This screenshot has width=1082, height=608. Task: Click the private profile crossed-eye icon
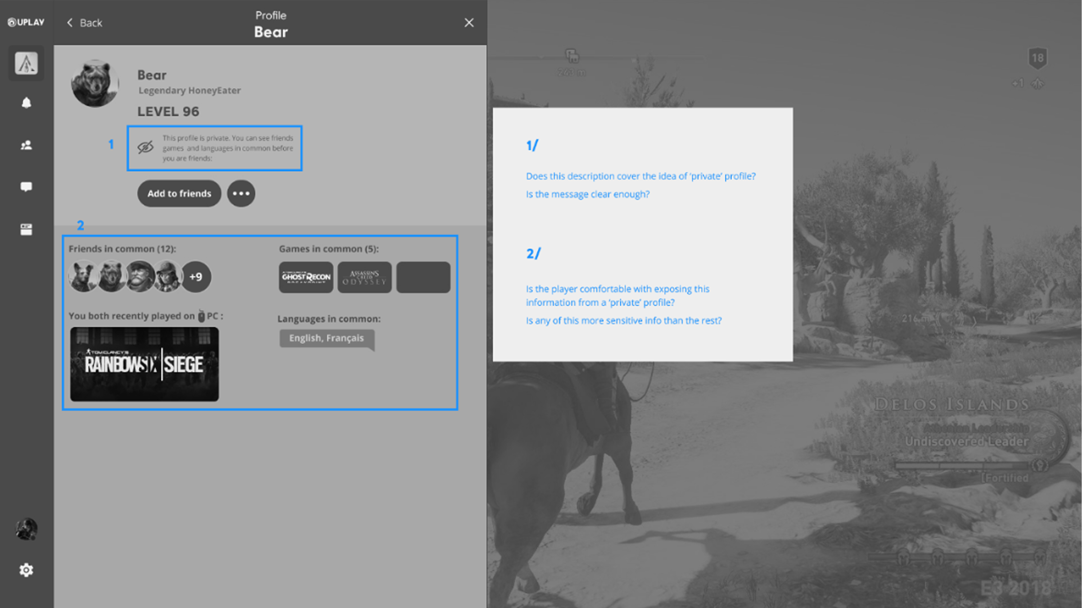coord(145,147)
